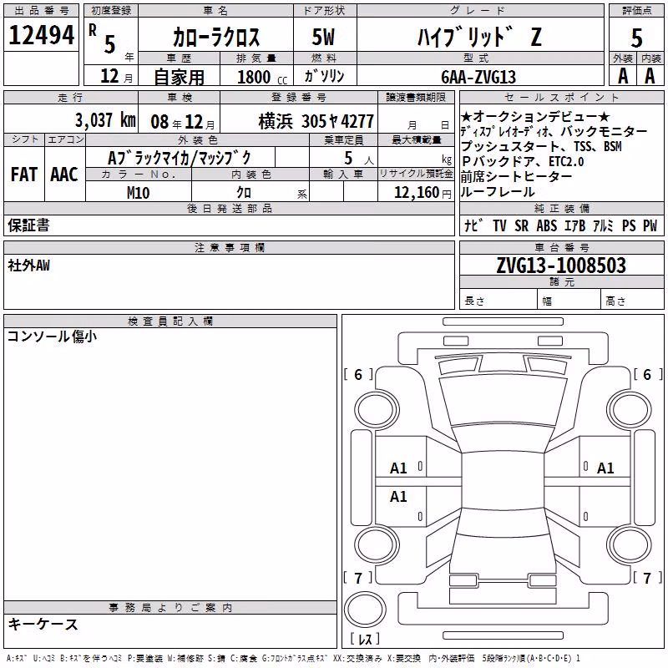Select the grade ハイブリッド Z

(479, 37)
